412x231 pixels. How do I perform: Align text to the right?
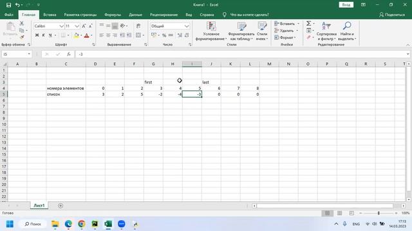(x=115, y=35)
